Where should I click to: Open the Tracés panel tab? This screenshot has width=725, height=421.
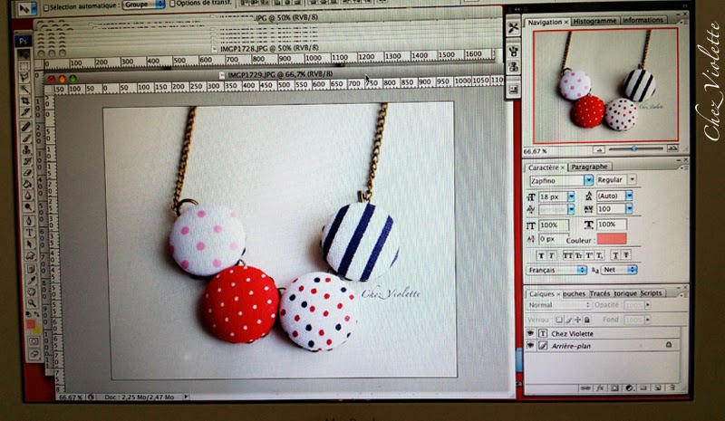point(600,293)
